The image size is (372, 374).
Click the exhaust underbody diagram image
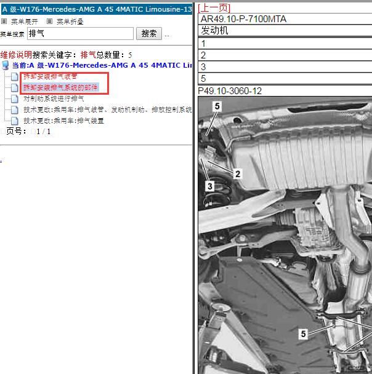285,235
